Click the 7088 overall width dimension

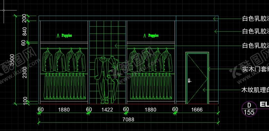coord(128,119)
